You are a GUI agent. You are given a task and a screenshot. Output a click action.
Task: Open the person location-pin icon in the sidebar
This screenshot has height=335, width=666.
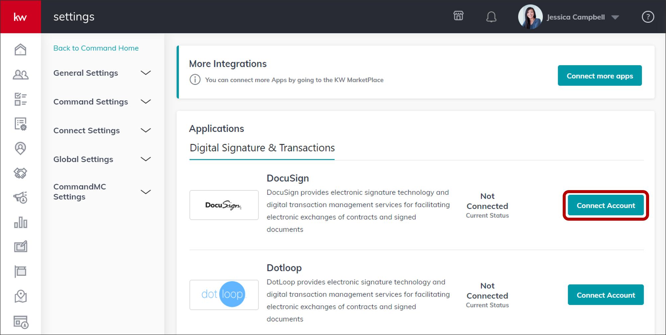[x=20, y=148]
